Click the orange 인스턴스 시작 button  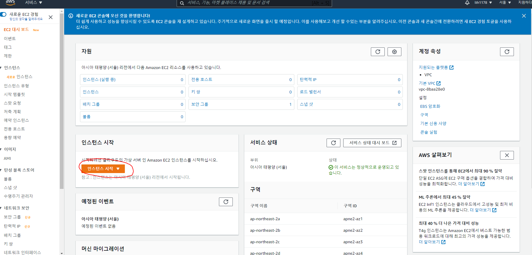[103, 169]
